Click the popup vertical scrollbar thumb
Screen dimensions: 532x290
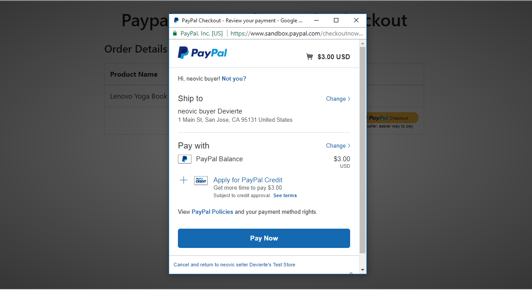pos(362,150)
